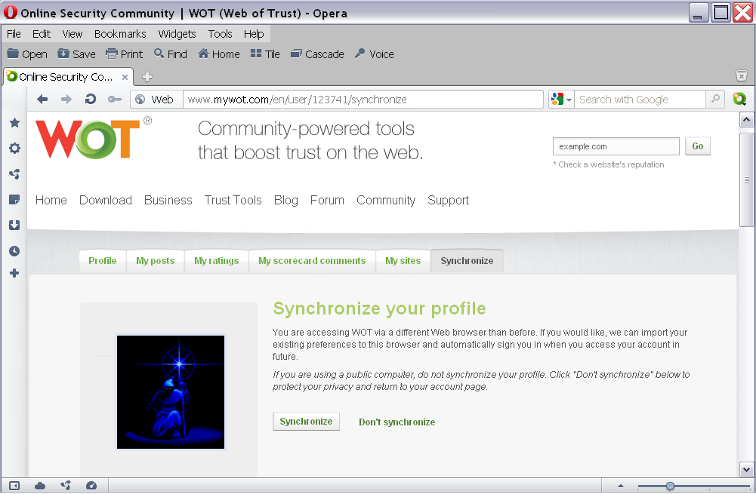Tile windows with the Tile button
This screenshot has height=494, width=756.
pos(265,54)
